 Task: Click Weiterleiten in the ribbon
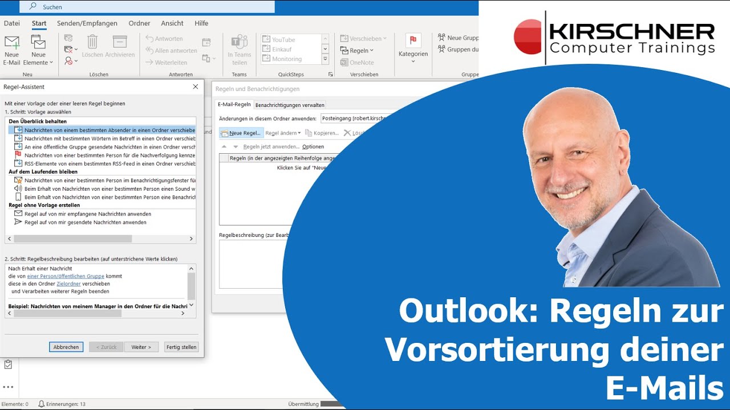coord(167,63)
